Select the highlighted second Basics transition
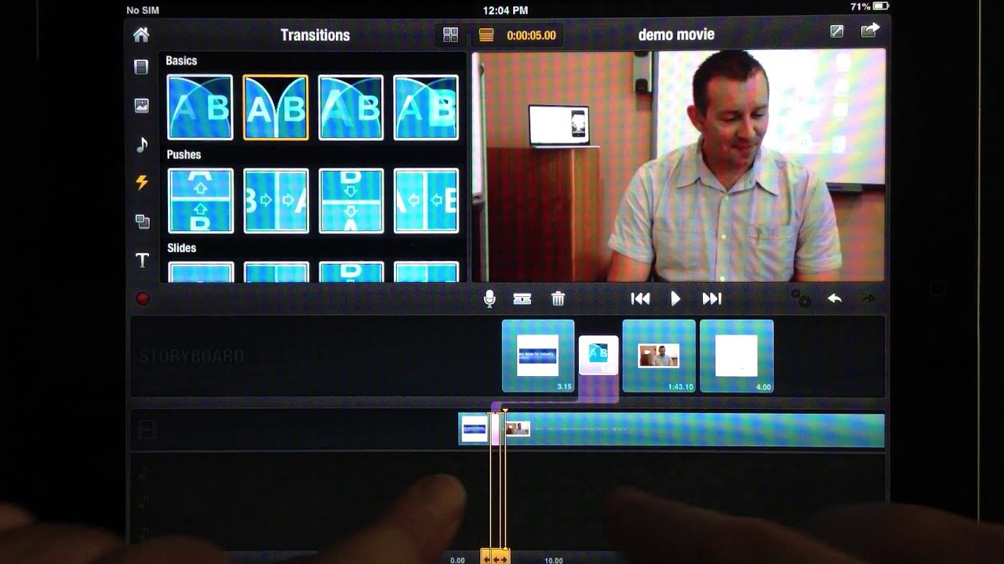 click(x=275, y=107)
